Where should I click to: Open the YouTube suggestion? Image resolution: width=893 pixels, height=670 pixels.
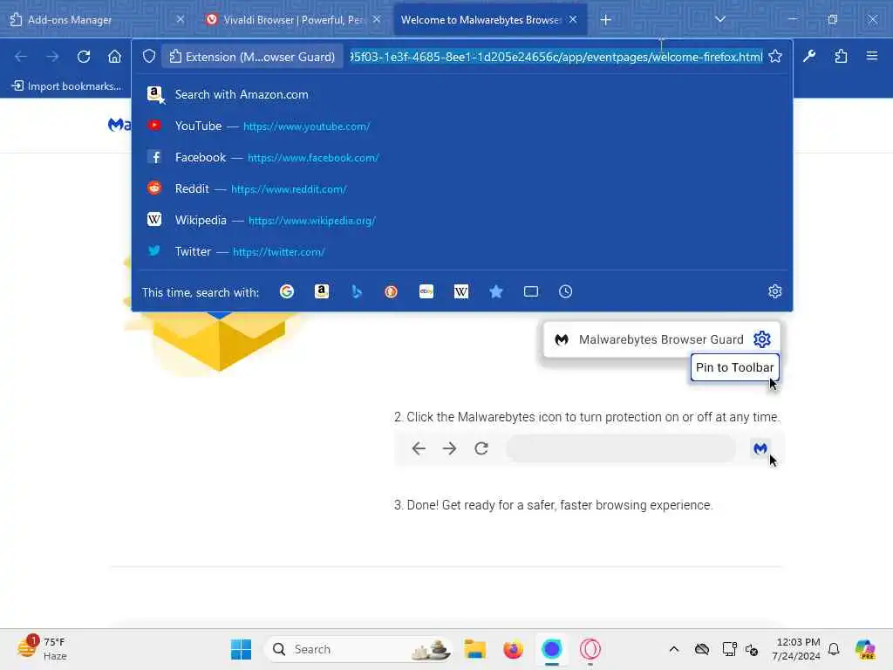point(462,126)
